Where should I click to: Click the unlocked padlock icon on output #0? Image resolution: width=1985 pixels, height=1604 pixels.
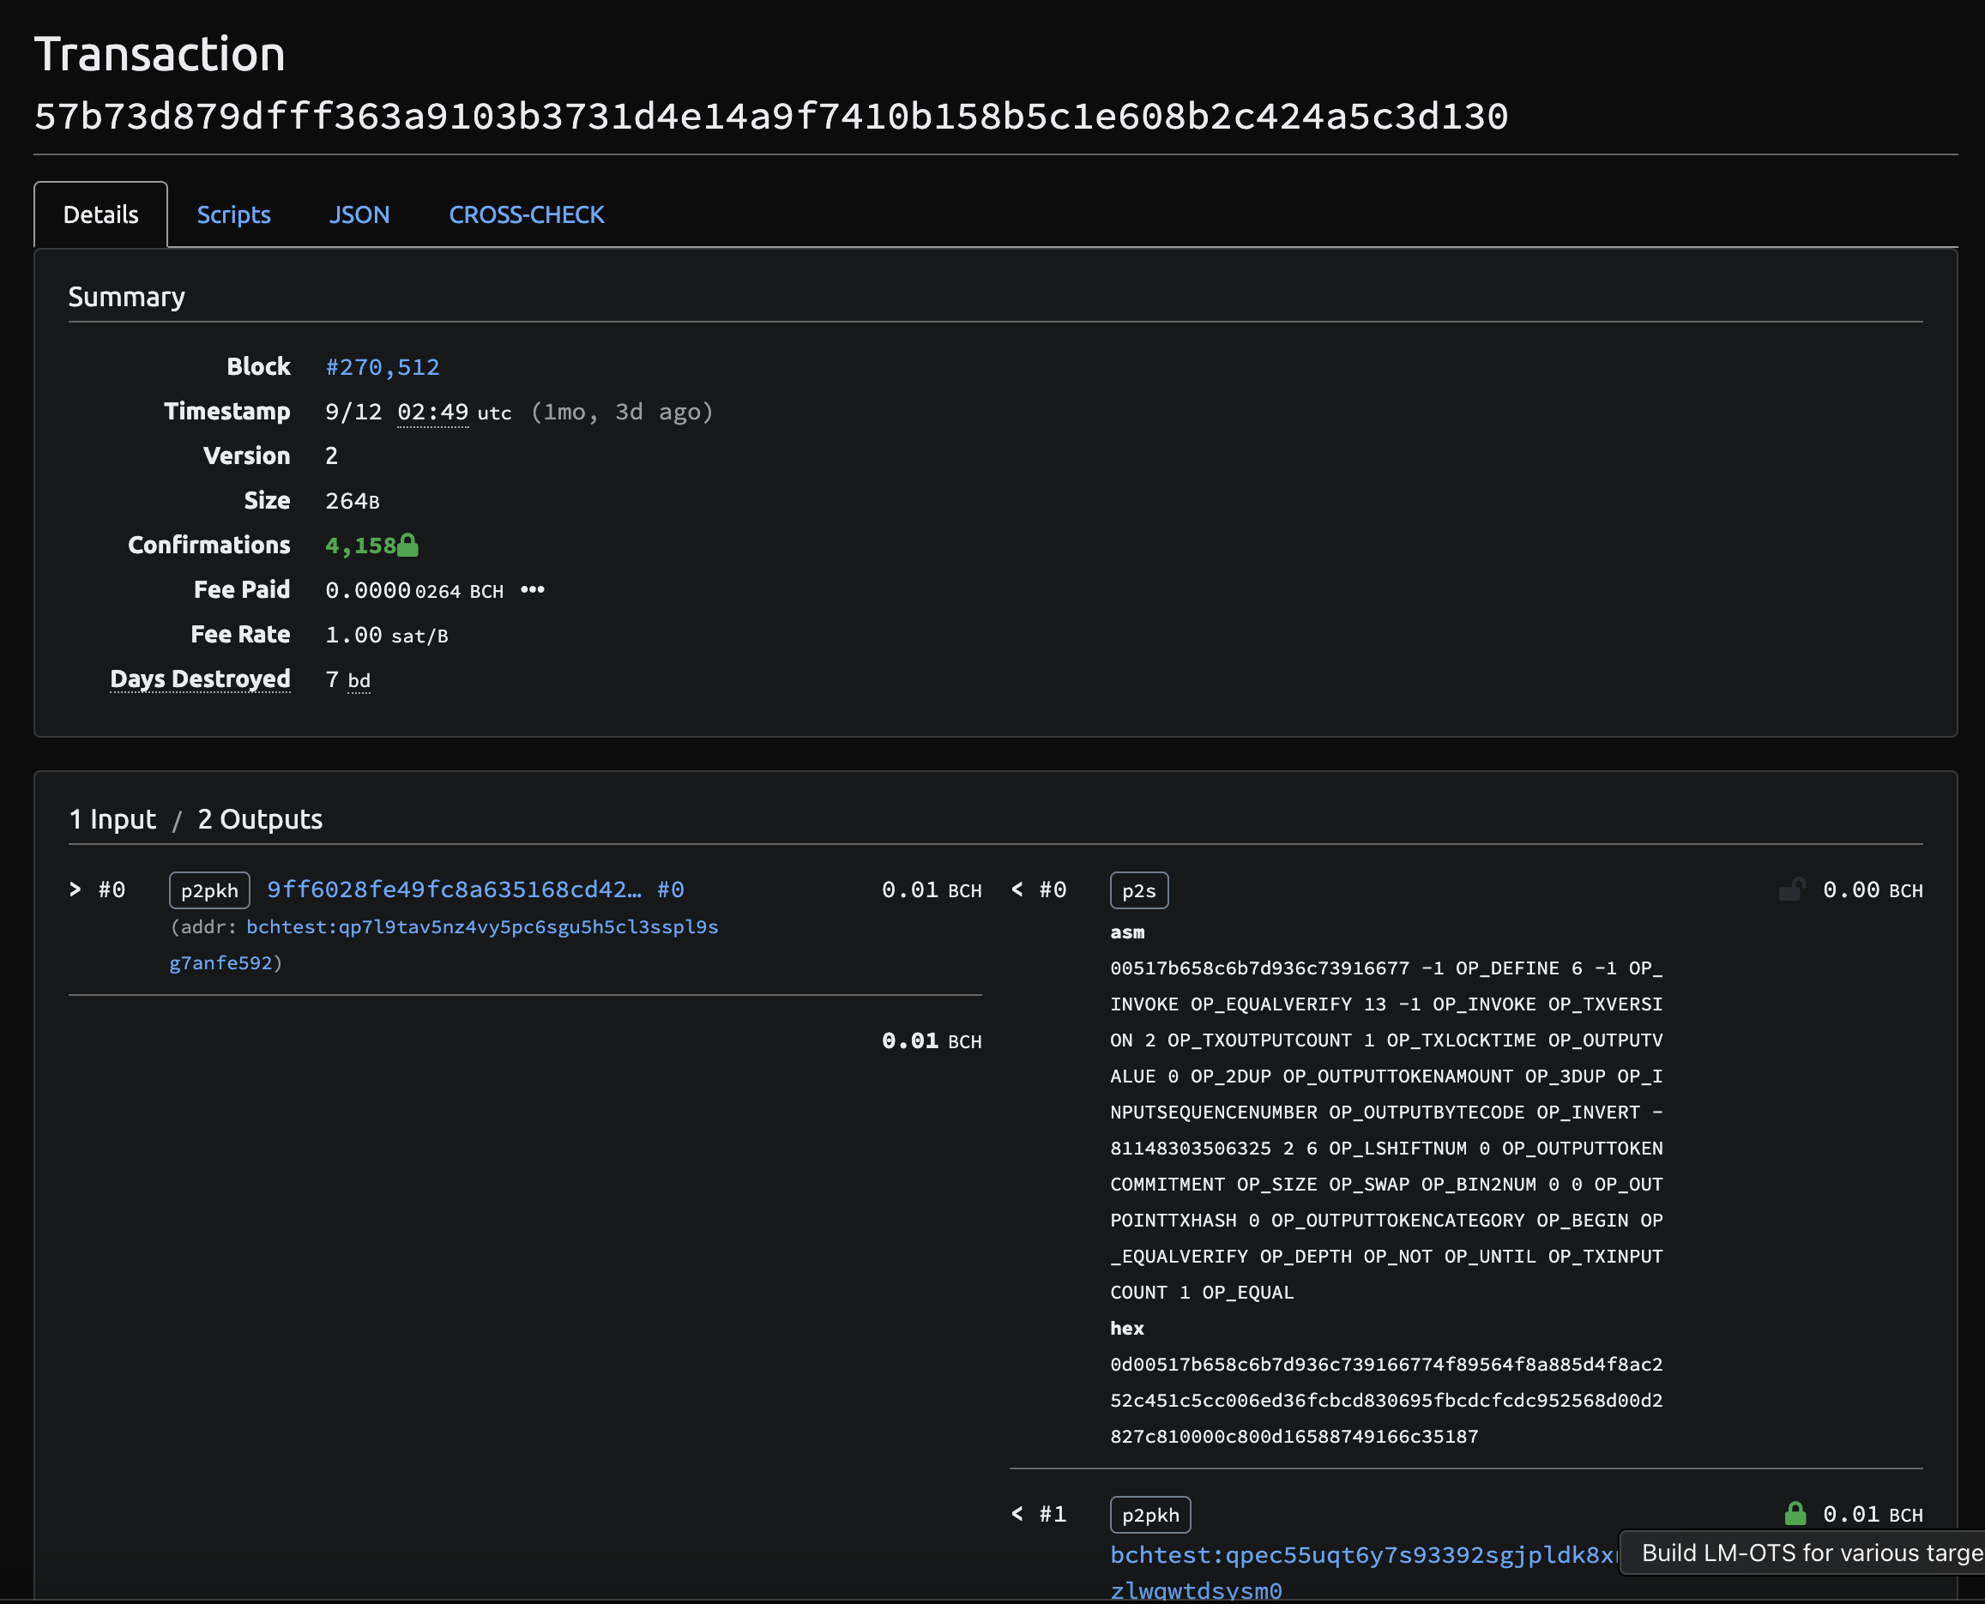pyautogui.click(x=1791, y=889)
